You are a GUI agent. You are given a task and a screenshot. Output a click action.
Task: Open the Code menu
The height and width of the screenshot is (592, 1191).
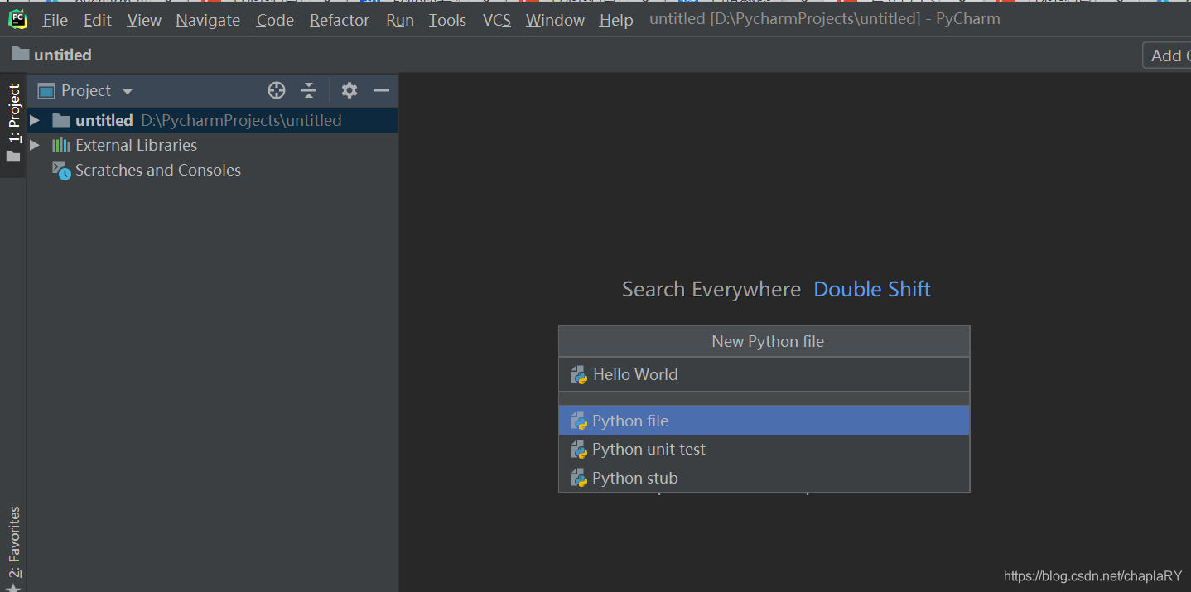point(275,20)
